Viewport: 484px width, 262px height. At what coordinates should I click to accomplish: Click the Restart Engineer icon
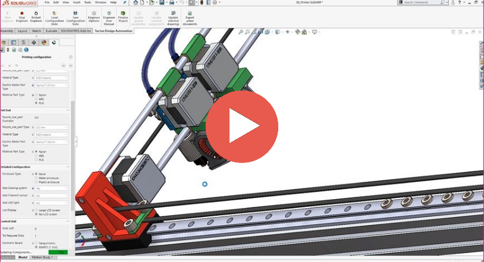[x=36, y=13]
